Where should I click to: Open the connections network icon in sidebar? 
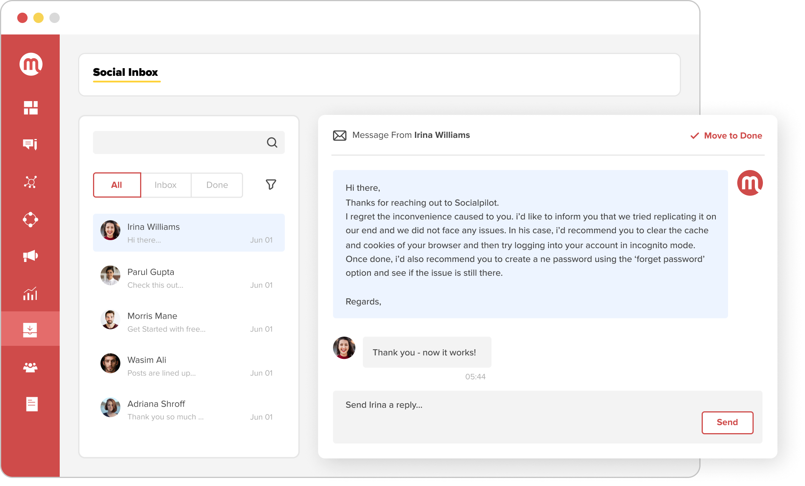[x=30, y=182]
